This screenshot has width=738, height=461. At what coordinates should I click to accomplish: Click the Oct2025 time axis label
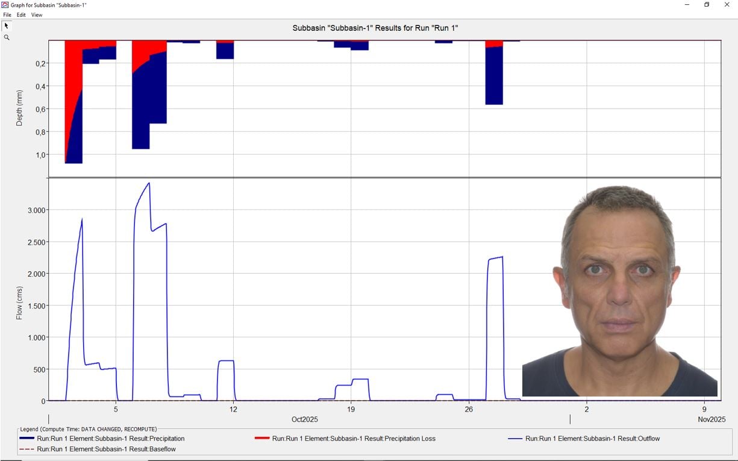[x=305, y=419]
